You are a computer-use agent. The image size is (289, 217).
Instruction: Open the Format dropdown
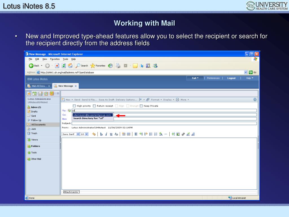[x=156, y=100]
